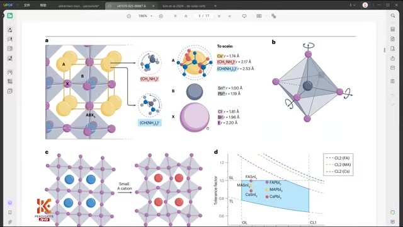Expand the open tabs count dropdown
403x227 pixels.
[x=353, y=5]
